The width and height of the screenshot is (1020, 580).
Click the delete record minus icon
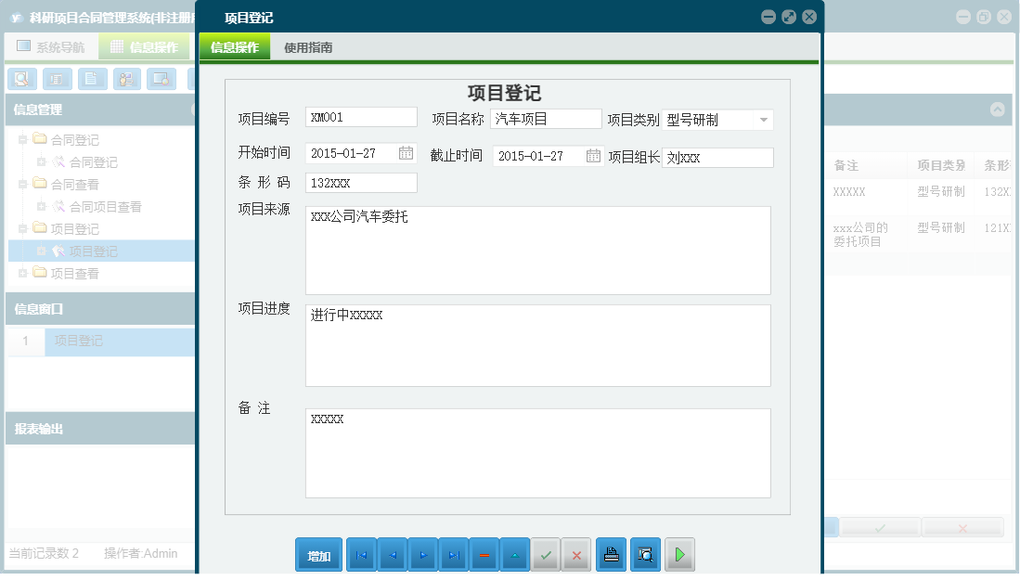(x=484, y=554)
